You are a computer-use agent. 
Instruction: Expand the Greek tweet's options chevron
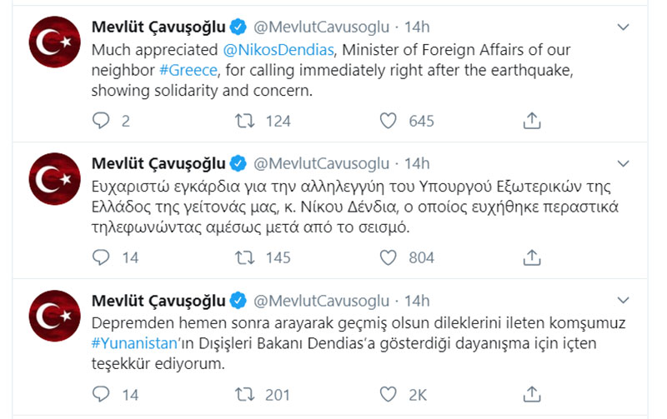623,164
